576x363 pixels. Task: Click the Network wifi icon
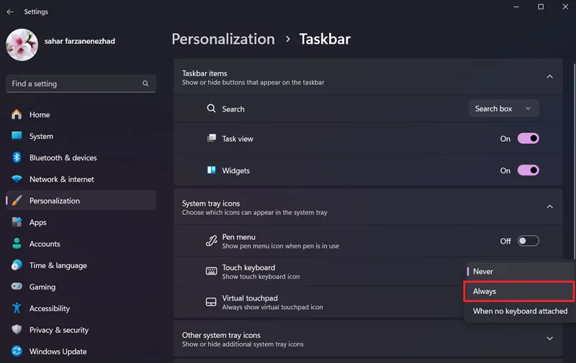17,179
